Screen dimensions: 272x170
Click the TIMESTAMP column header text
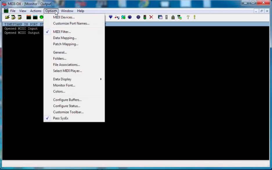tap(13, 24)
